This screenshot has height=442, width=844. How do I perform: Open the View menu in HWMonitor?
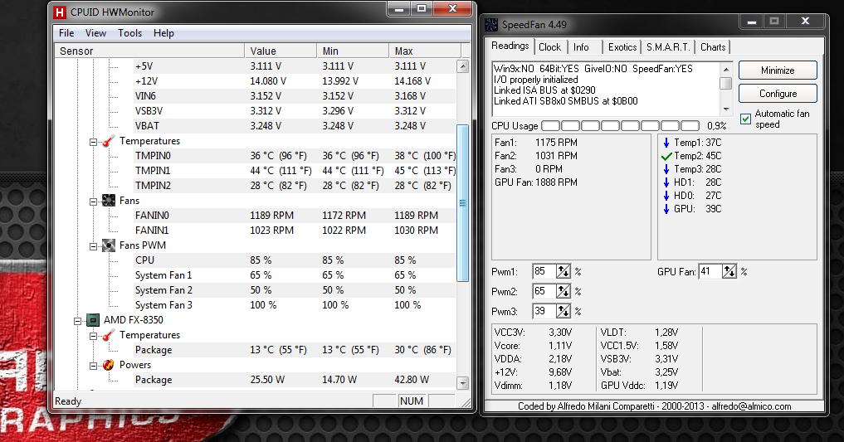pyautogui.click(x=95, y=33)
